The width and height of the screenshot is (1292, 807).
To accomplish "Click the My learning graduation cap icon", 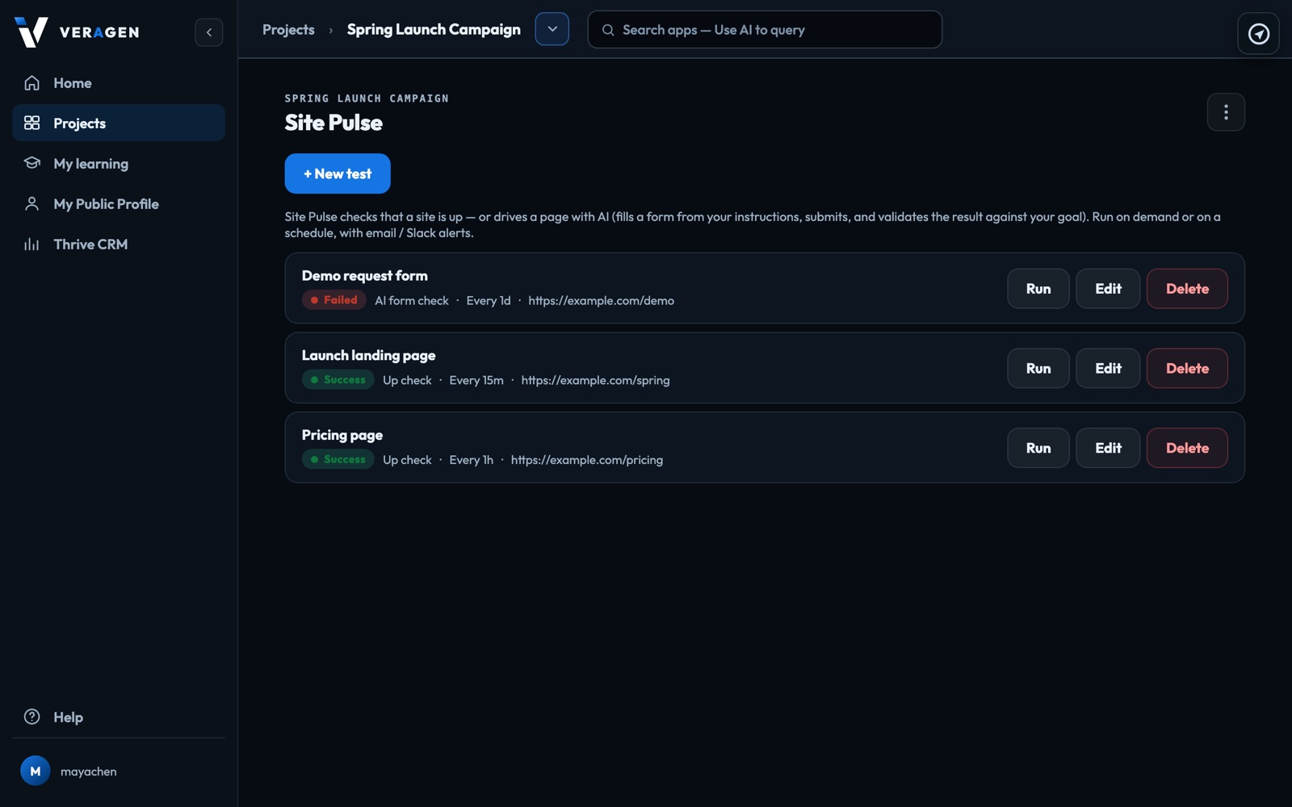I will (32, 164).
